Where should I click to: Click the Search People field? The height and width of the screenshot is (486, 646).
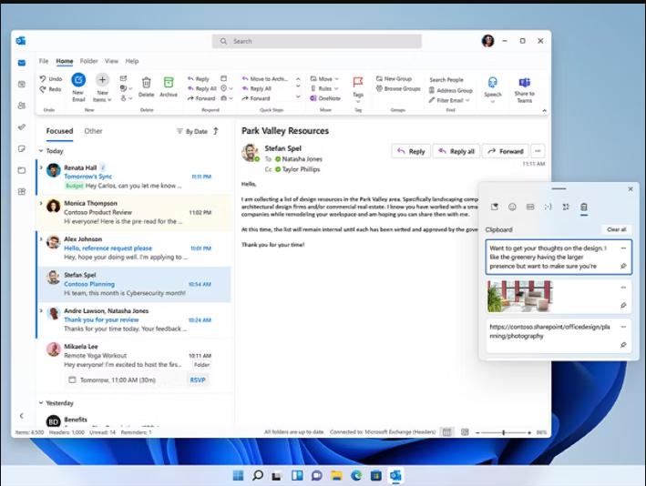(x=446, y=79)
